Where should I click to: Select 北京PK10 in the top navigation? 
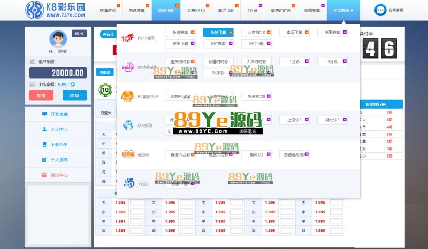[196, 10]
